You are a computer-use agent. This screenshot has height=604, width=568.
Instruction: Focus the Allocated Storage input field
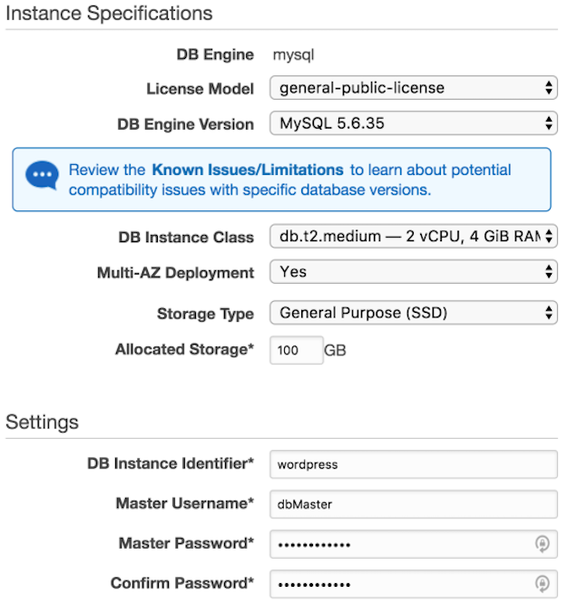point(297,350)
